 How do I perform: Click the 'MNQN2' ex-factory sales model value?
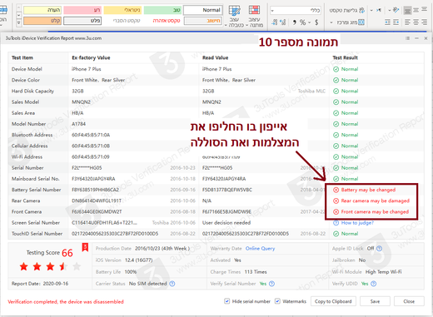(81, 102)
